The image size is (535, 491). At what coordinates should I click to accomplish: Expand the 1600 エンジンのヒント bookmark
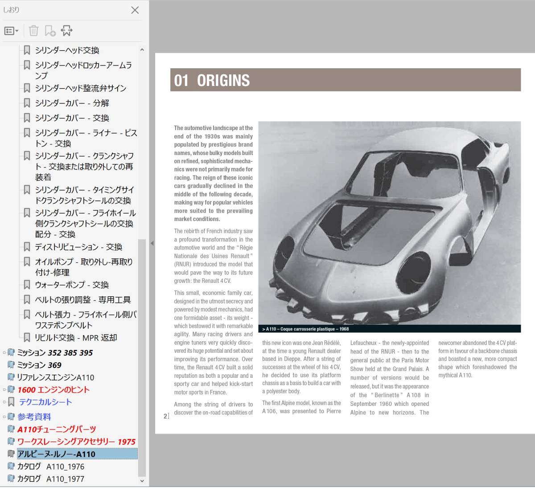click(x=4, y=390)
